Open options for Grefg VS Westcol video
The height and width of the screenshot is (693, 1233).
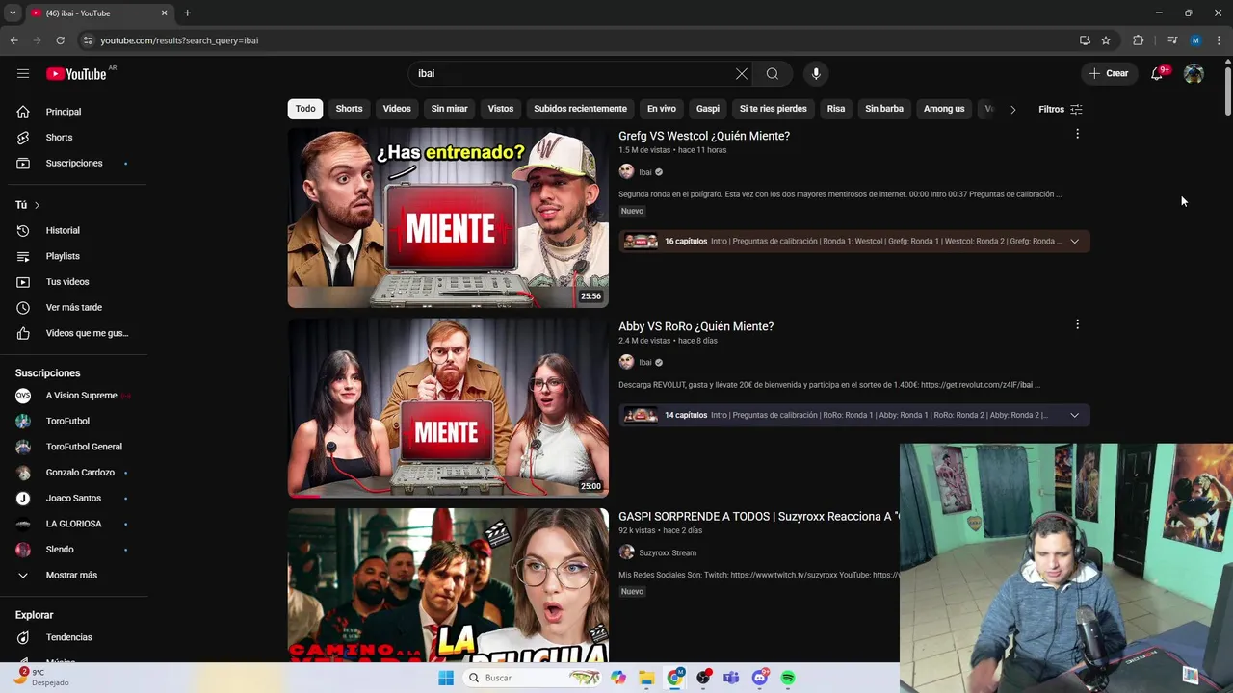click(x=1077, y=134)
